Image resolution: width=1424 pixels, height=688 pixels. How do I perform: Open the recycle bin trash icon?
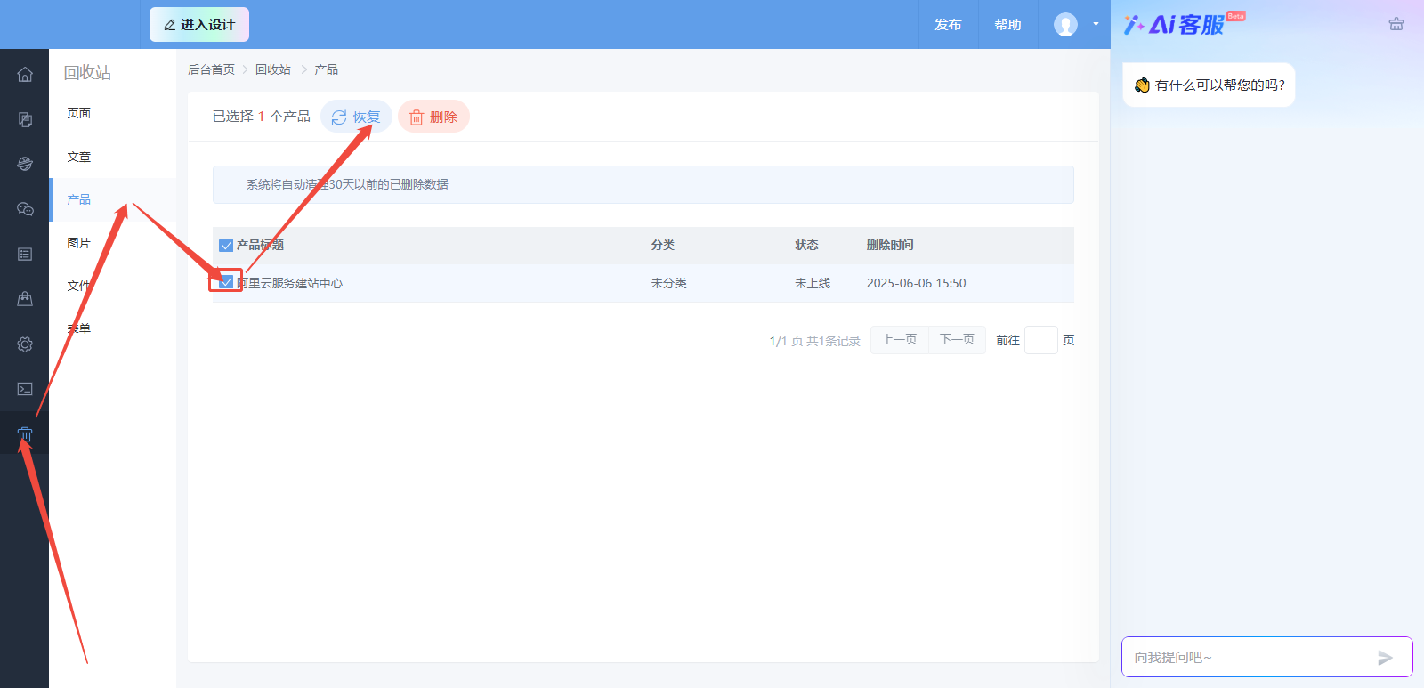pos(25,435)
